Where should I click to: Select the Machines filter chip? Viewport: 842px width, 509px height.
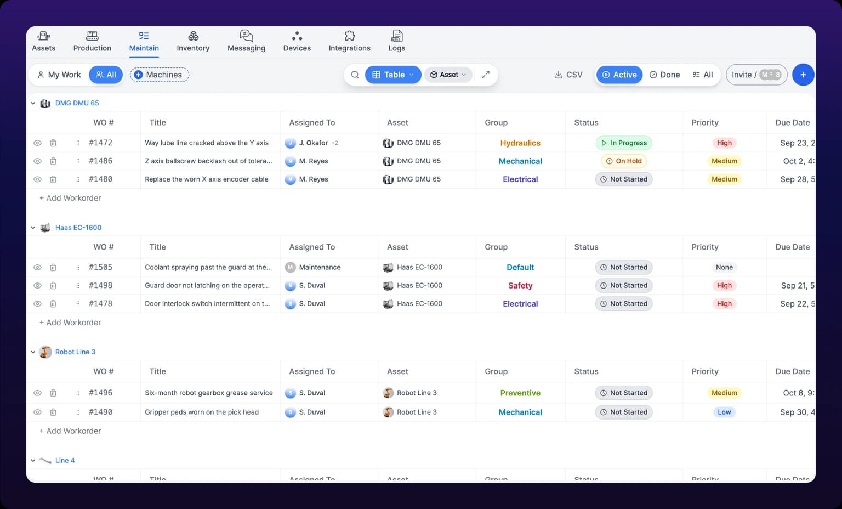(160, 75)
